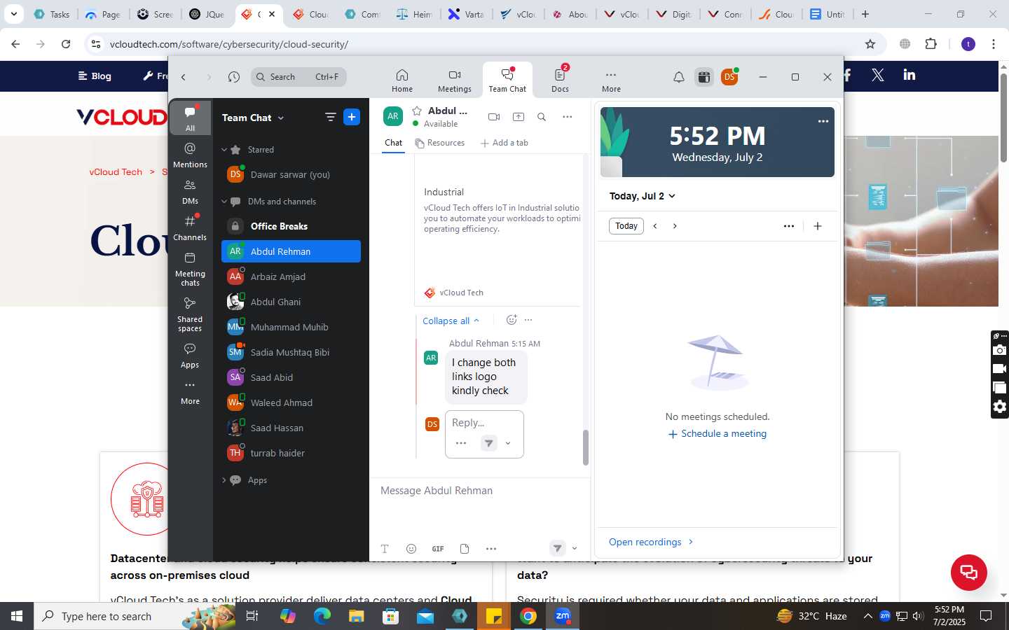
Task: Click Schedule a meeting
Action: coord(717,434)
